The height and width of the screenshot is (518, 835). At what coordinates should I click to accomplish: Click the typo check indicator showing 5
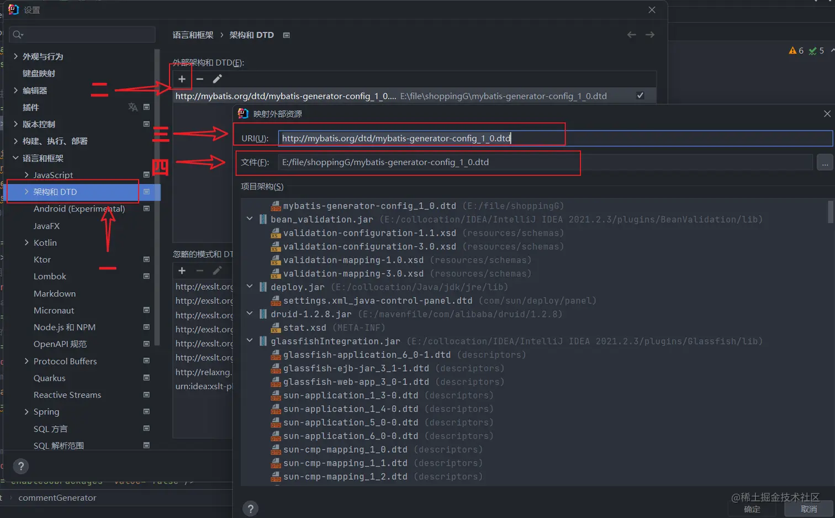point(816,50)
